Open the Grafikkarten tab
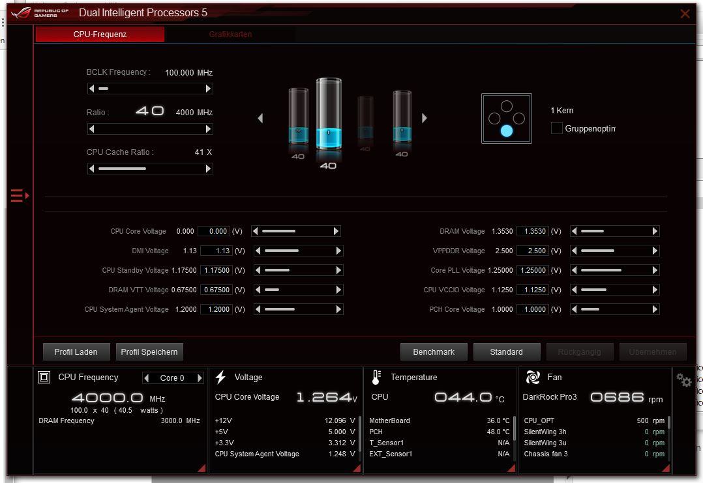The width and height of the screenshot is (703, 483). (x=230, y=34)
